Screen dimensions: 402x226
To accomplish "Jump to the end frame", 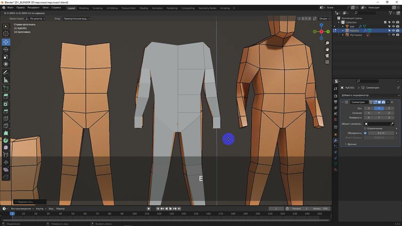I will [179, 209].
